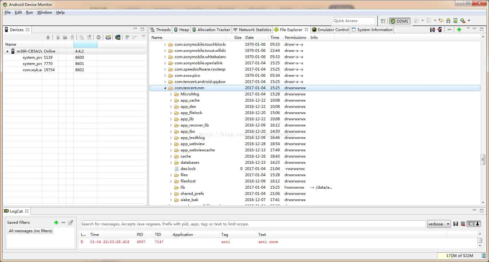
Task: Open the Run menu
Action: [x=30, y=12]
